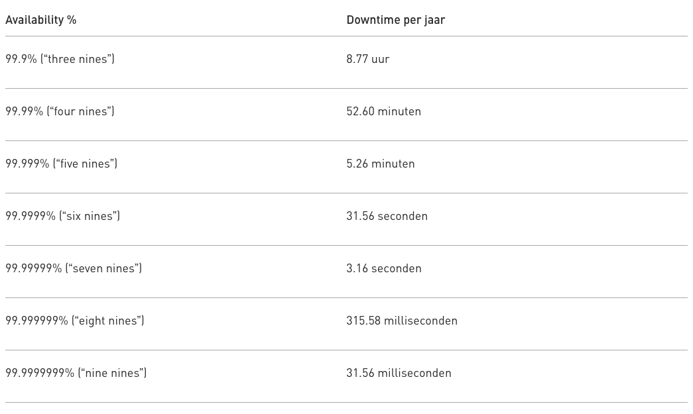693x414 pixels.
Task: Click the 5.26 minuten value
Action: [381, 164]
